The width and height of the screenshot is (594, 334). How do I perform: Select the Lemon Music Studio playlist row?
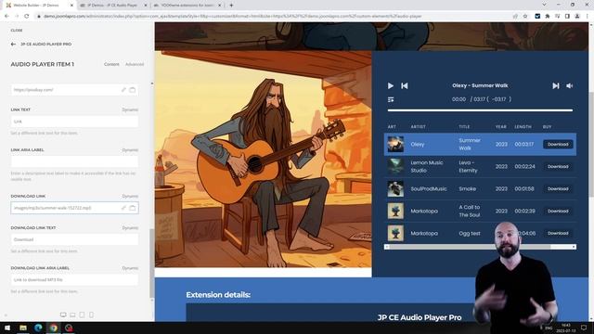tap(480, 167)
